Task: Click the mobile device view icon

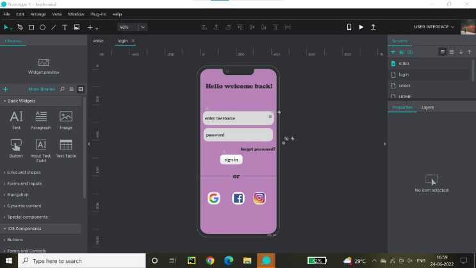Action: click(349, 27)
